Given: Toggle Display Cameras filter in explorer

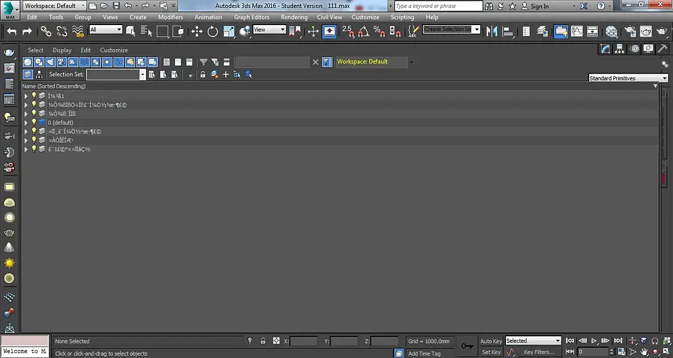Looking at the screenshot, I should click(62, 62).
